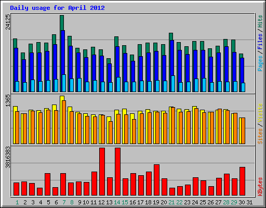Click the orange sites bar for day 30
This screenshot has width=266, height=208.
(243, 131)
